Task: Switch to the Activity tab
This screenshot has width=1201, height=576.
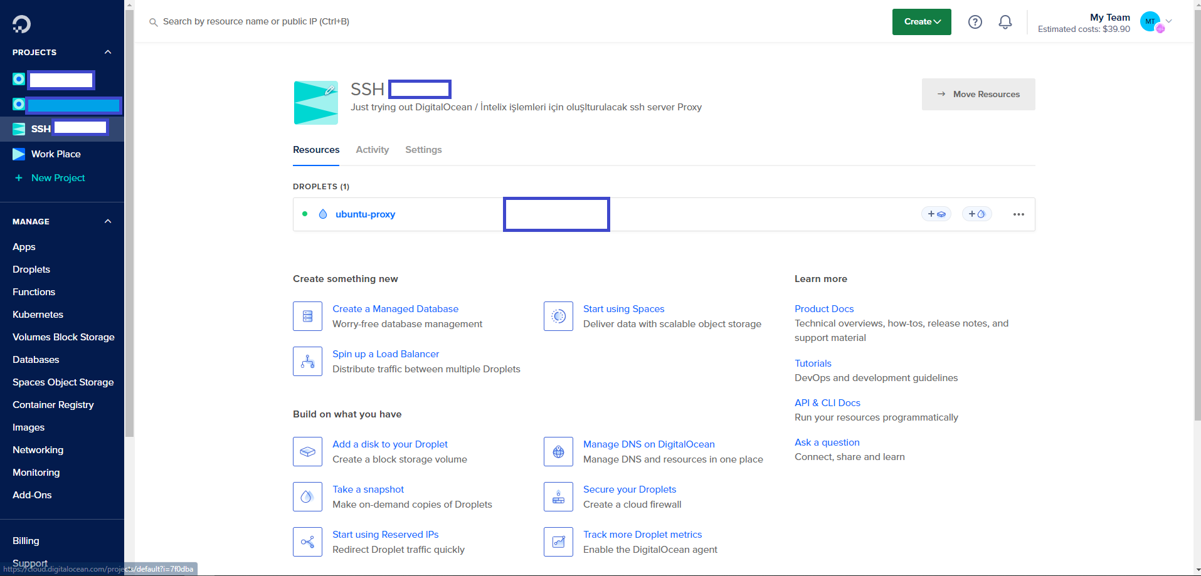Action: [x=372, y=150]
